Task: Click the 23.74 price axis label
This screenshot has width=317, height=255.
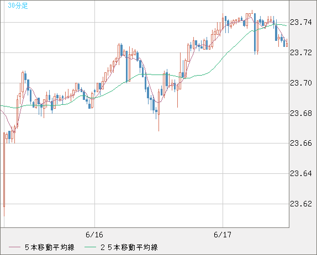Action: pos(301,22)
